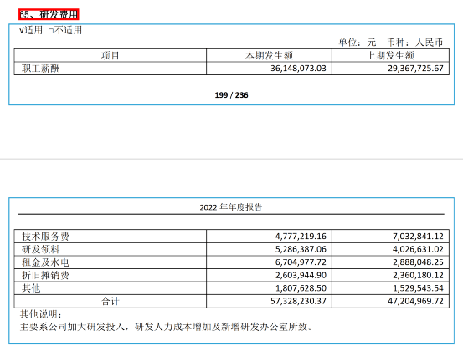Click the value 29,367,725.67
The width and height of the screenshot is (463, 346).
[x=415, y=69]
